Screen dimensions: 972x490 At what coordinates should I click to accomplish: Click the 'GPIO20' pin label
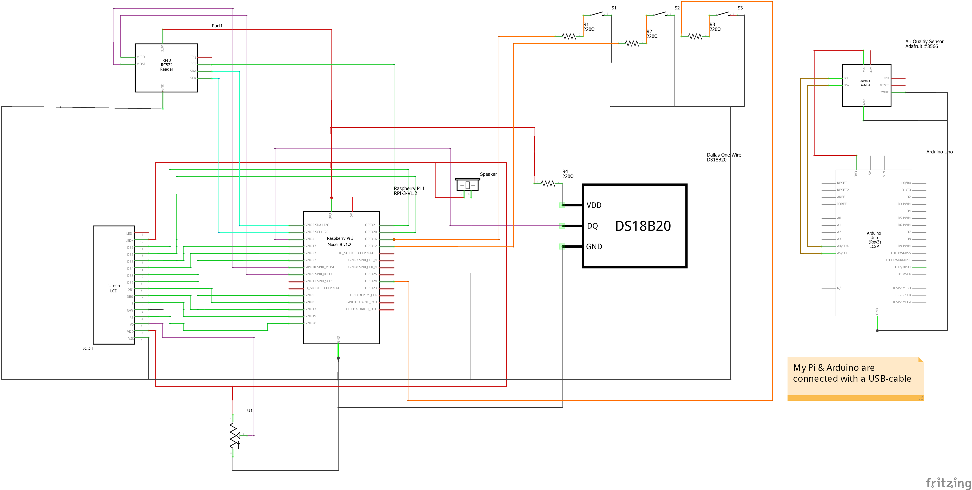point(371,232)
